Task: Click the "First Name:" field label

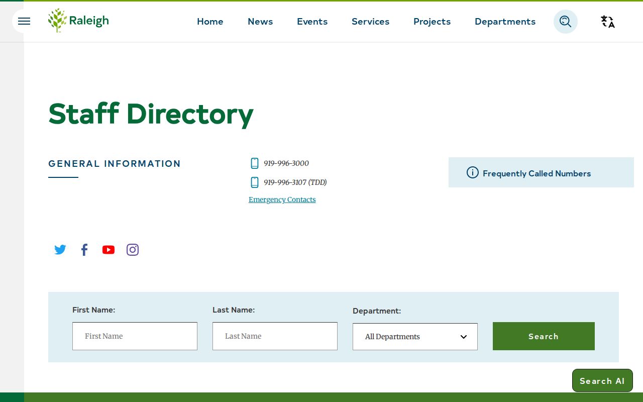Action: coord(93,310)
